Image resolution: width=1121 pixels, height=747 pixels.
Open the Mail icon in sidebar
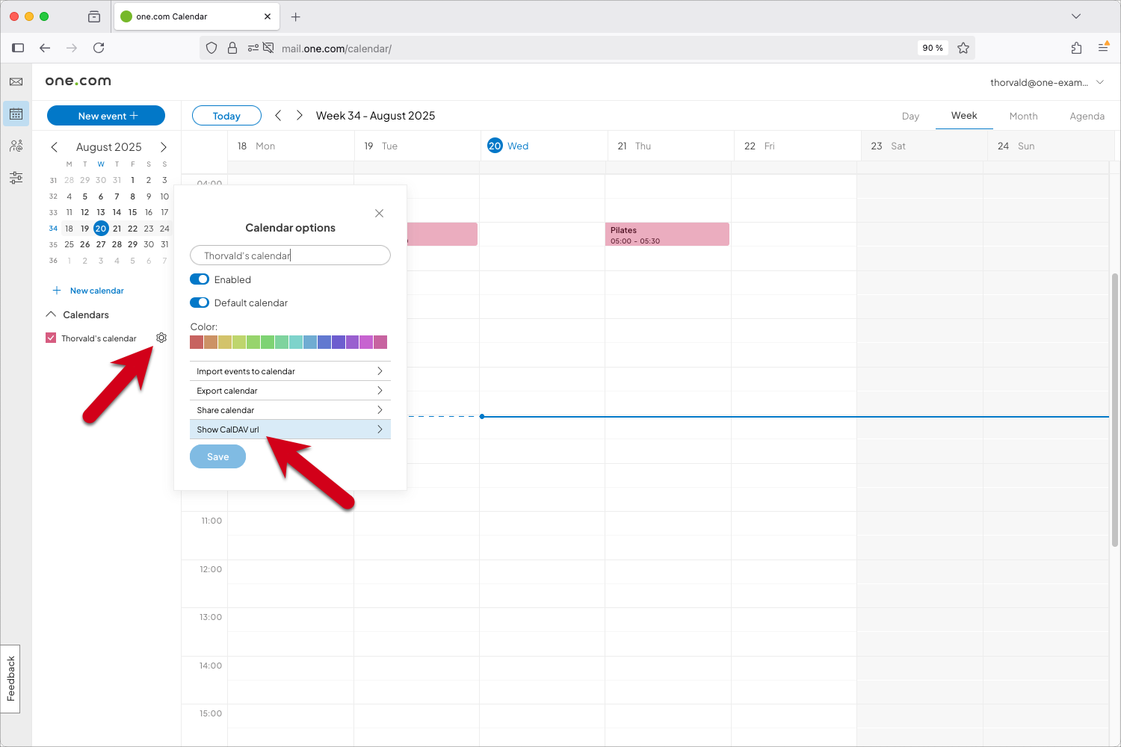[x=16, y=82]
